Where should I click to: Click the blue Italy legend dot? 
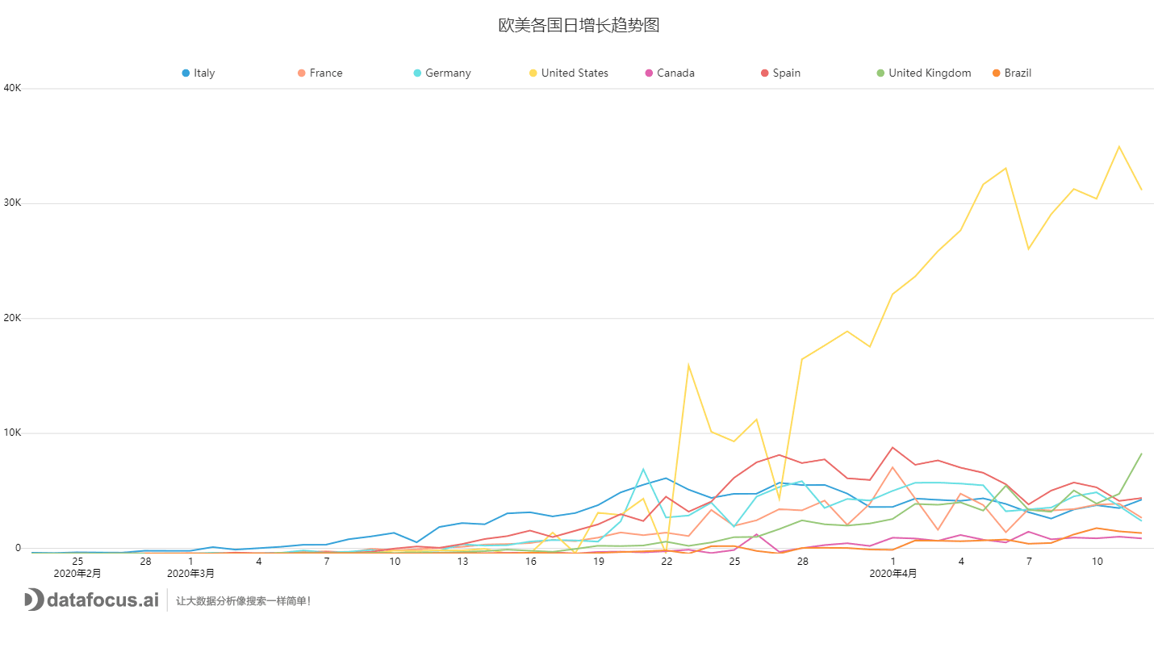tap(186, 73)
